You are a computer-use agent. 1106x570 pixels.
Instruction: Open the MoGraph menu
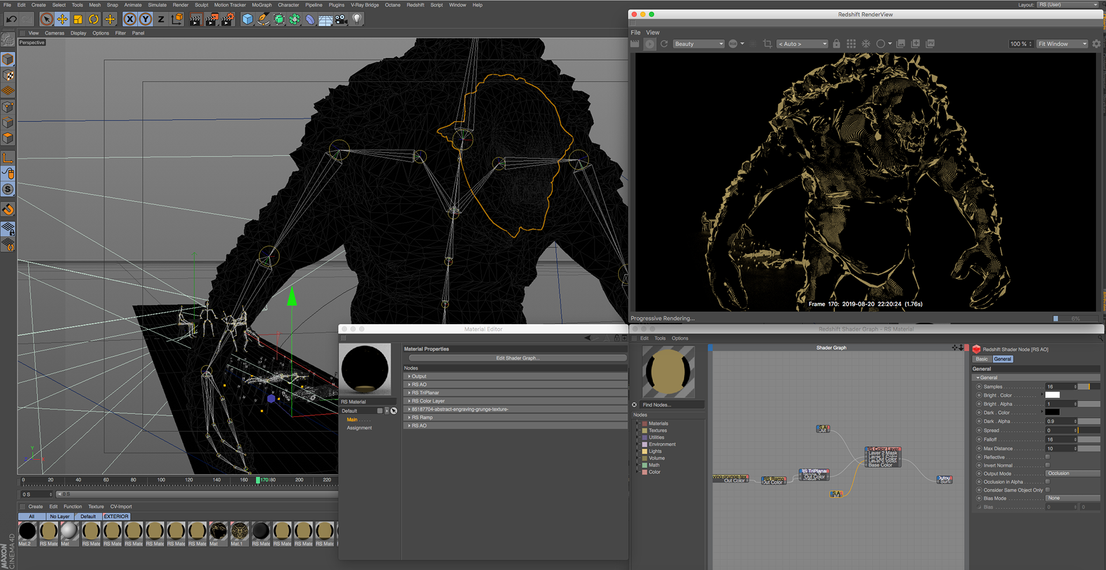tap(262, 5)
